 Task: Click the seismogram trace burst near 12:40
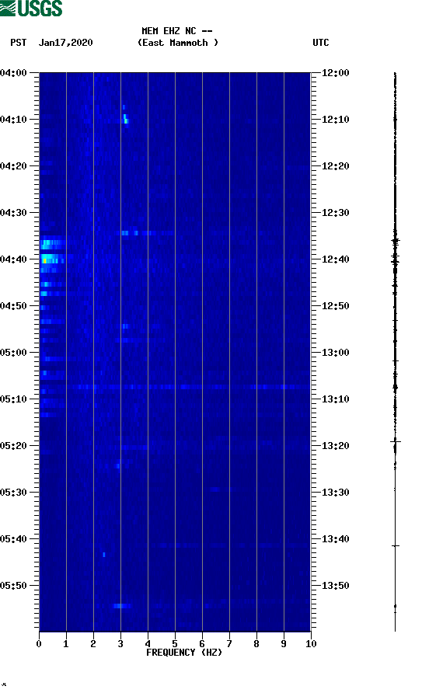(x=396, y=261)
